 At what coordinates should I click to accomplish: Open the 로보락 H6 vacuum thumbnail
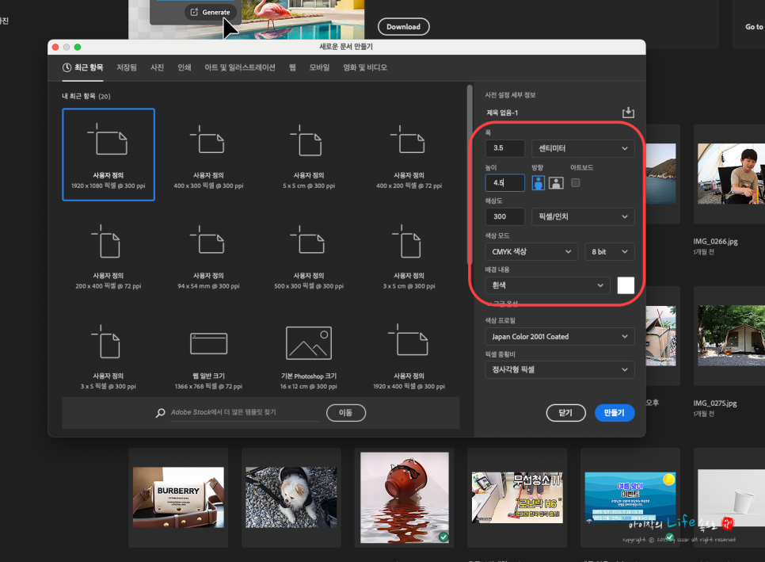tap(517, 497)
